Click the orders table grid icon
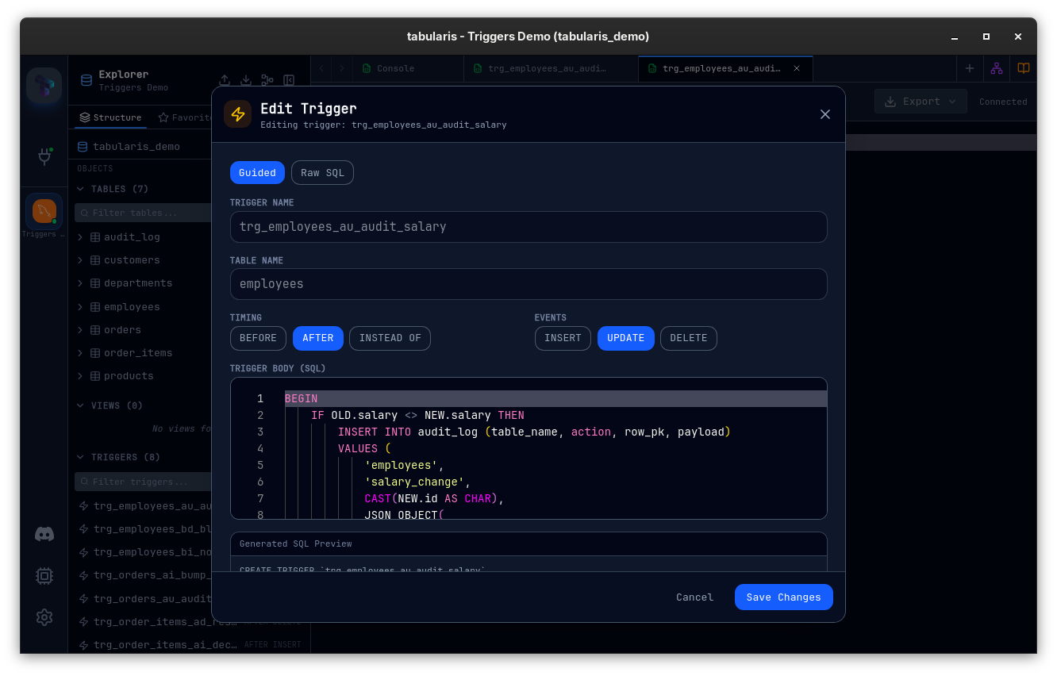This screenshot has height=676, width=1057. (x=95, y=330)
